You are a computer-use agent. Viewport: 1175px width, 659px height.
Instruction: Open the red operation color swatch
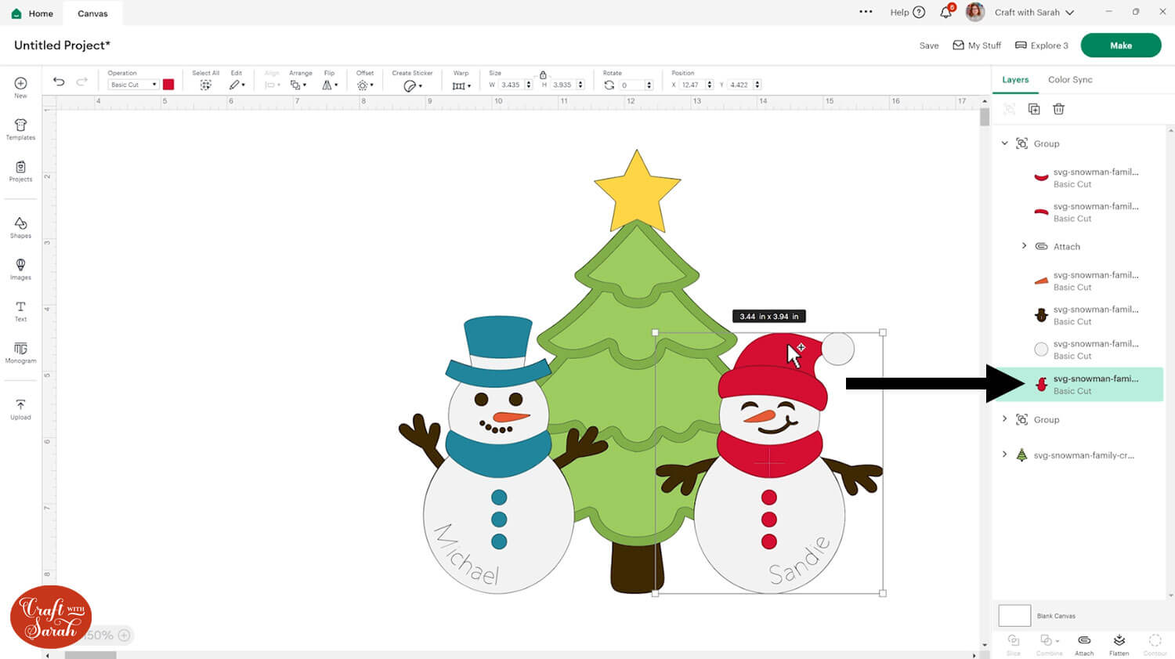pyautogui.click(x=168, y=85)
